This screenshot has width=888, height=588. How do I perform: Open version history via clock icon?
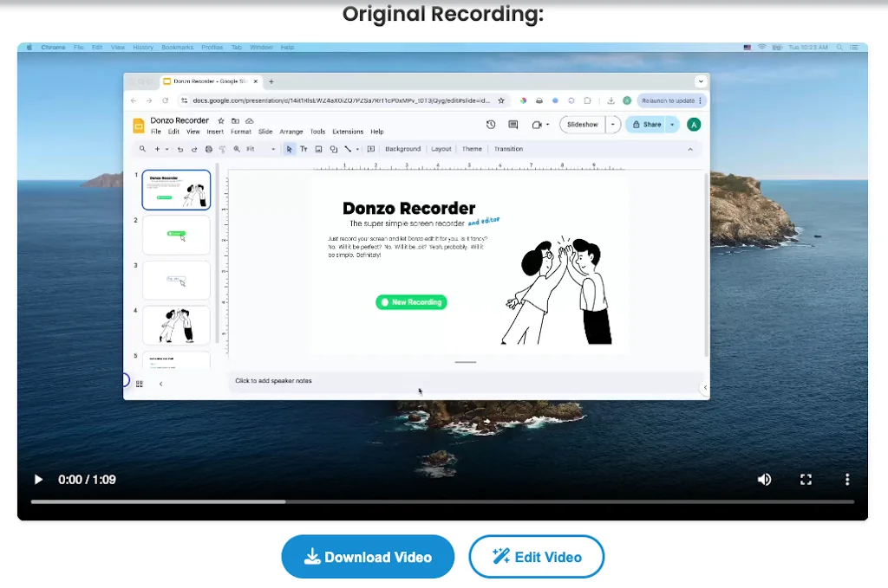pyautogui.click(x=491, y=125)
